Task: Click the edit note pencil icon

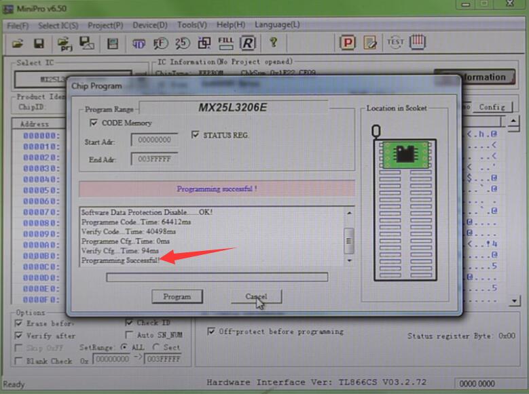Action: 370,43
